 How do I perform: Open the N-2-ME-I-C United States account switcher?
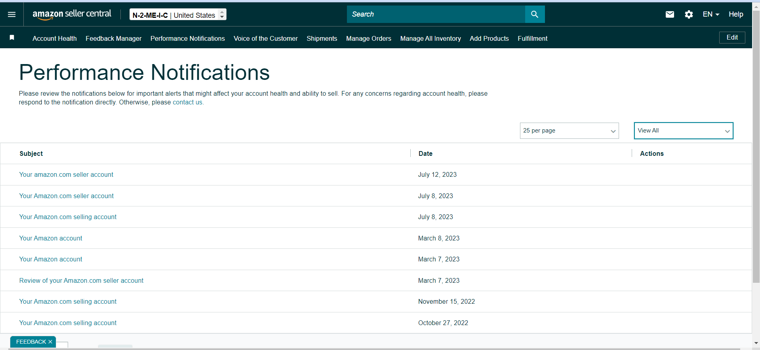(x=178, y=15)
